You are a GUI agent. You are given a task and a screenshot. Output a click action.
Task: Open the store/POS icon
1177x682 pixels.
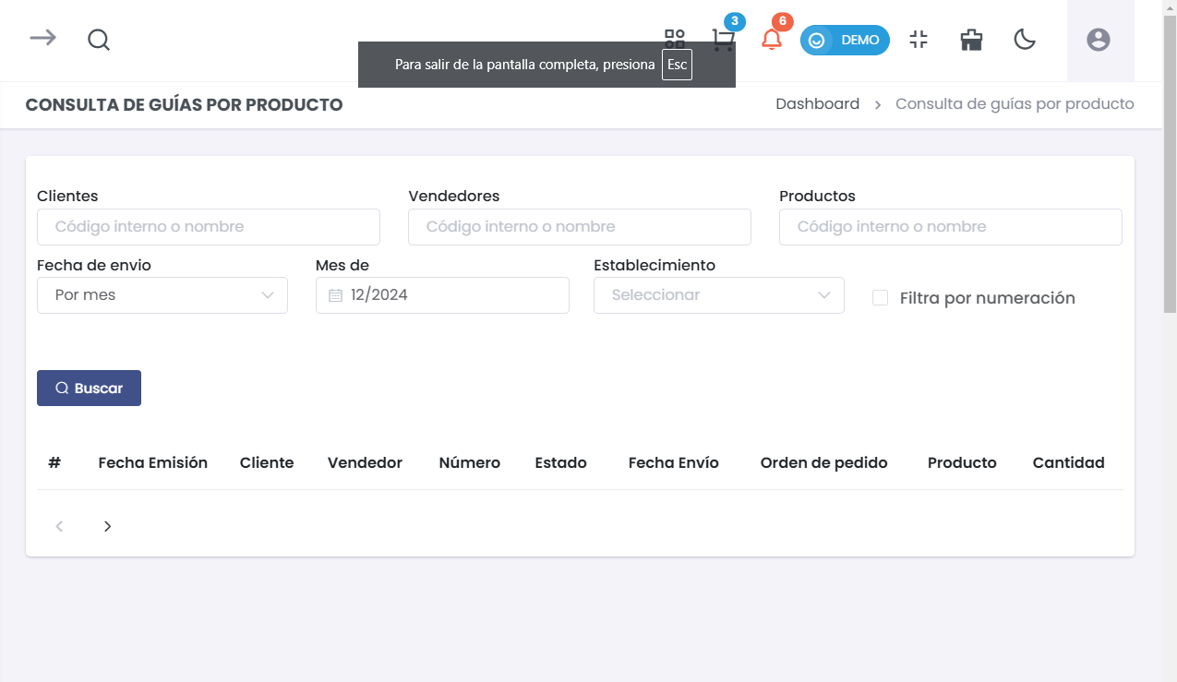pos(971,40)
